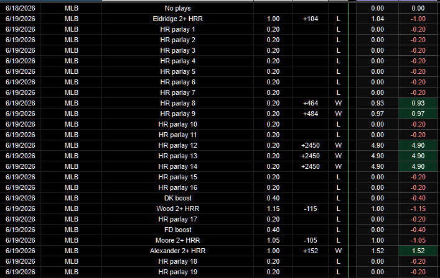This screenshot has width=440, height=278.
Task: Select the 'HR parlay 9' cell
Action: point(177,114)
